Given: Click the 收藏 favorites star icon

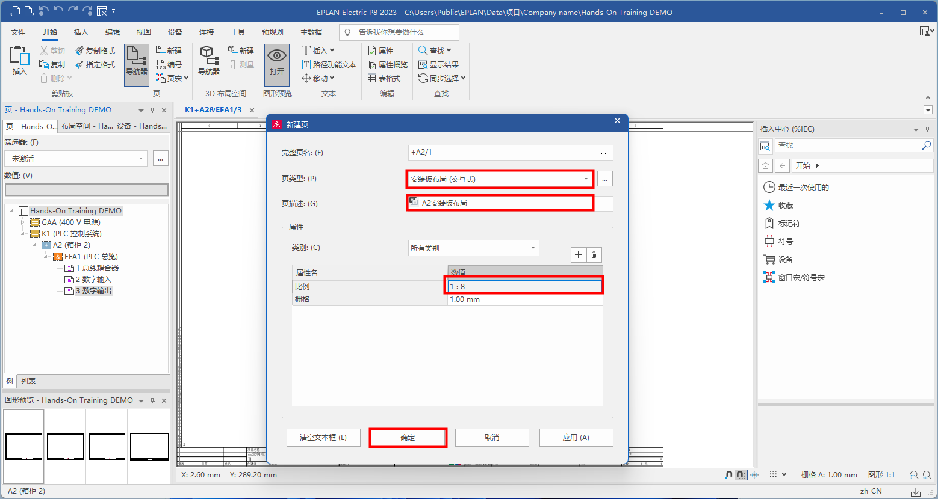Looking at the screenshot, I should 769,206.
